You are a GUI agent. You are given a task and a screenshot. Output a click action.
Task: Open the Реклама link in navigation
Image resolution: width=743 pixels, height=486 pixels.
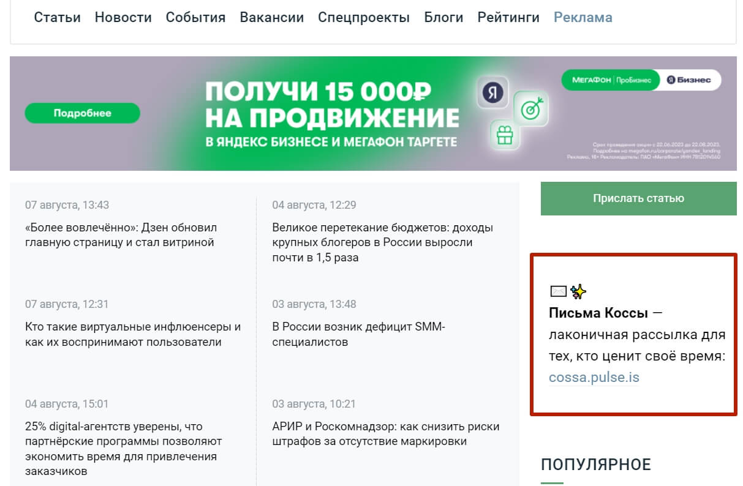(x=583, y=17)
